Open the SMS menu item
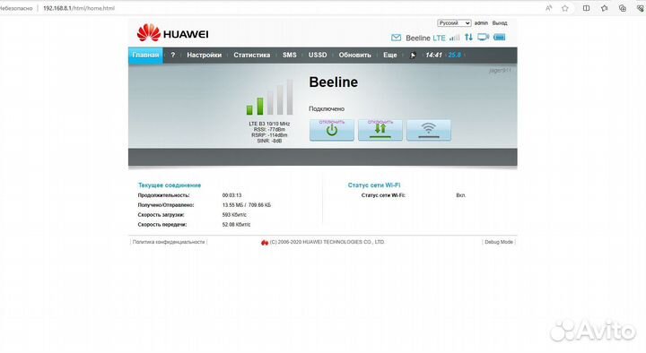Image resolution: width=646 pixels, height=353 pixels. [x=290, y=56]
